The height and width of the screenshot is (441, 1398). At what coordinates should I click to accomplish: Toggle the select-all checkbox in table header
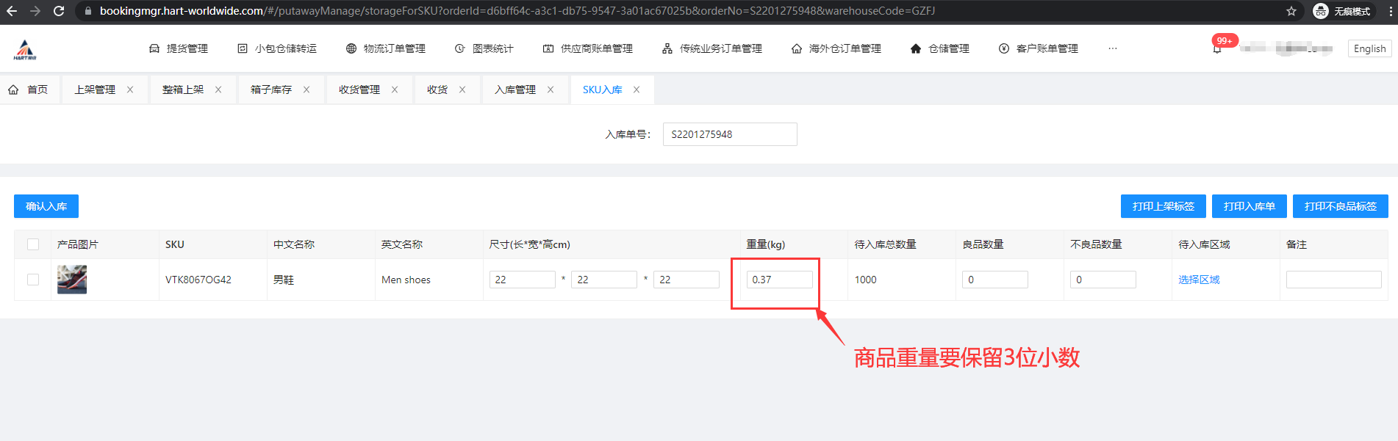pos(33,244)
